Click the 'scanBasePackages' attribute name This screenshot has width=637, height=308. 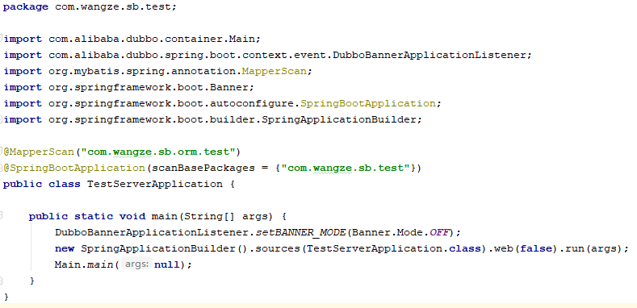203,168
